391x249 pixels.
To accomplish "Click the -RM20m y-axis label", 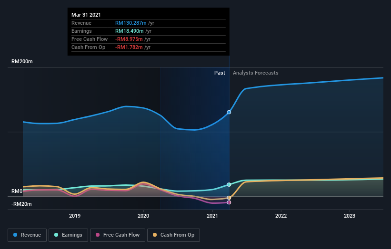I will [21, 204].
